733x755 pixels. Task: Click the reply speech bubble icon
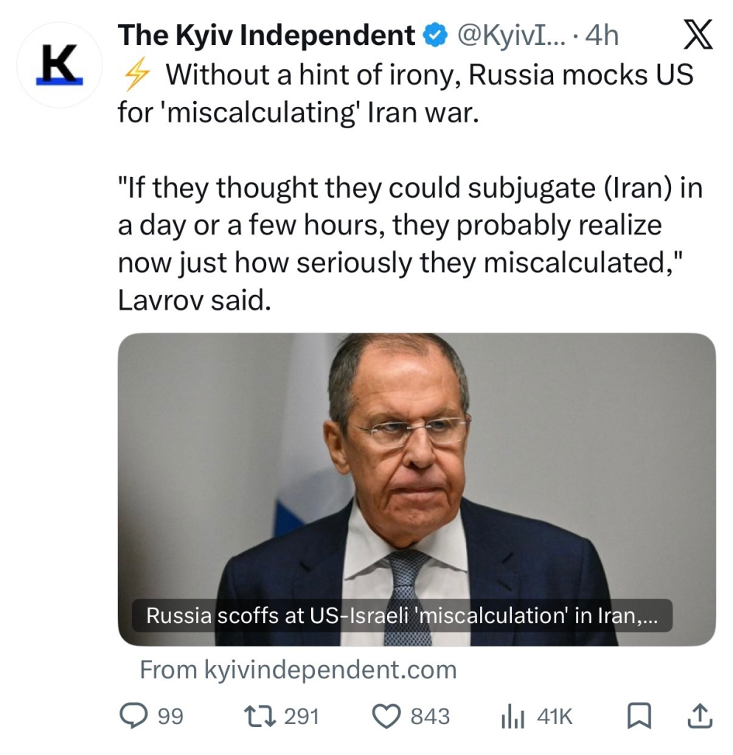[133, 716]
